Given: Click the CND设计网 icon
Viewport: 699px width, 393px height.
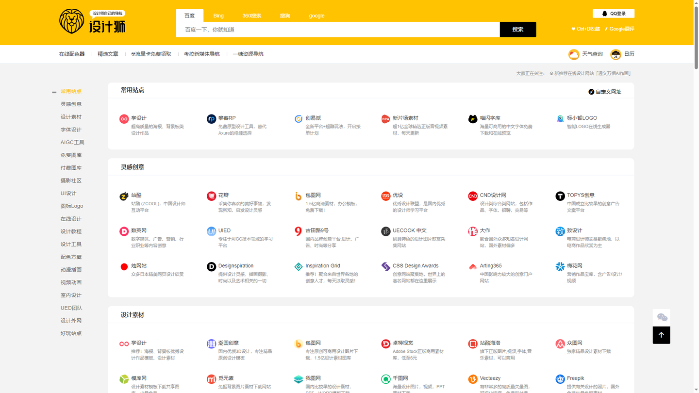Looking at the screenshot, I should tap(473, 196).
